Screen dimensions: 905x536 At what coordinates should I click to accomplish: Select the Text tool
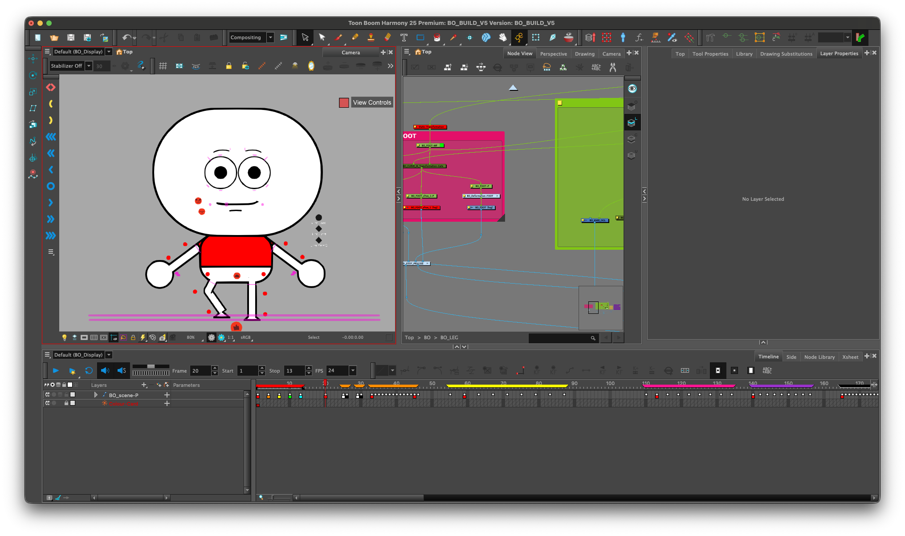tap(404, 38)
